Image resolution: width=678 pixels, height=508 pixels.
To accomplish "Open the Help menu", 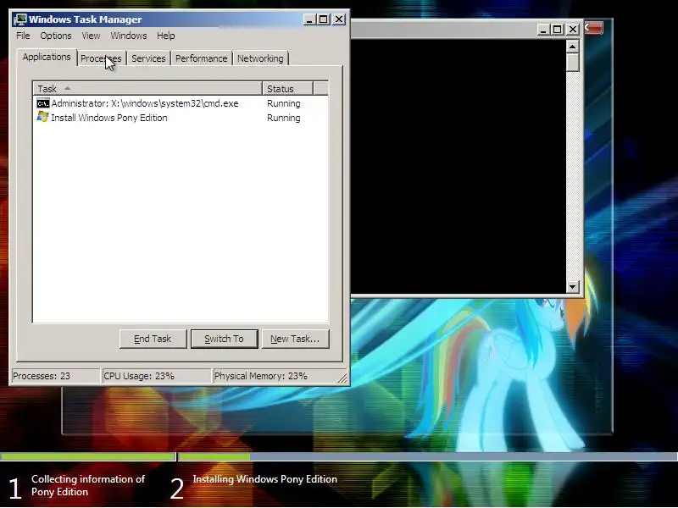I will pos(165,36).
